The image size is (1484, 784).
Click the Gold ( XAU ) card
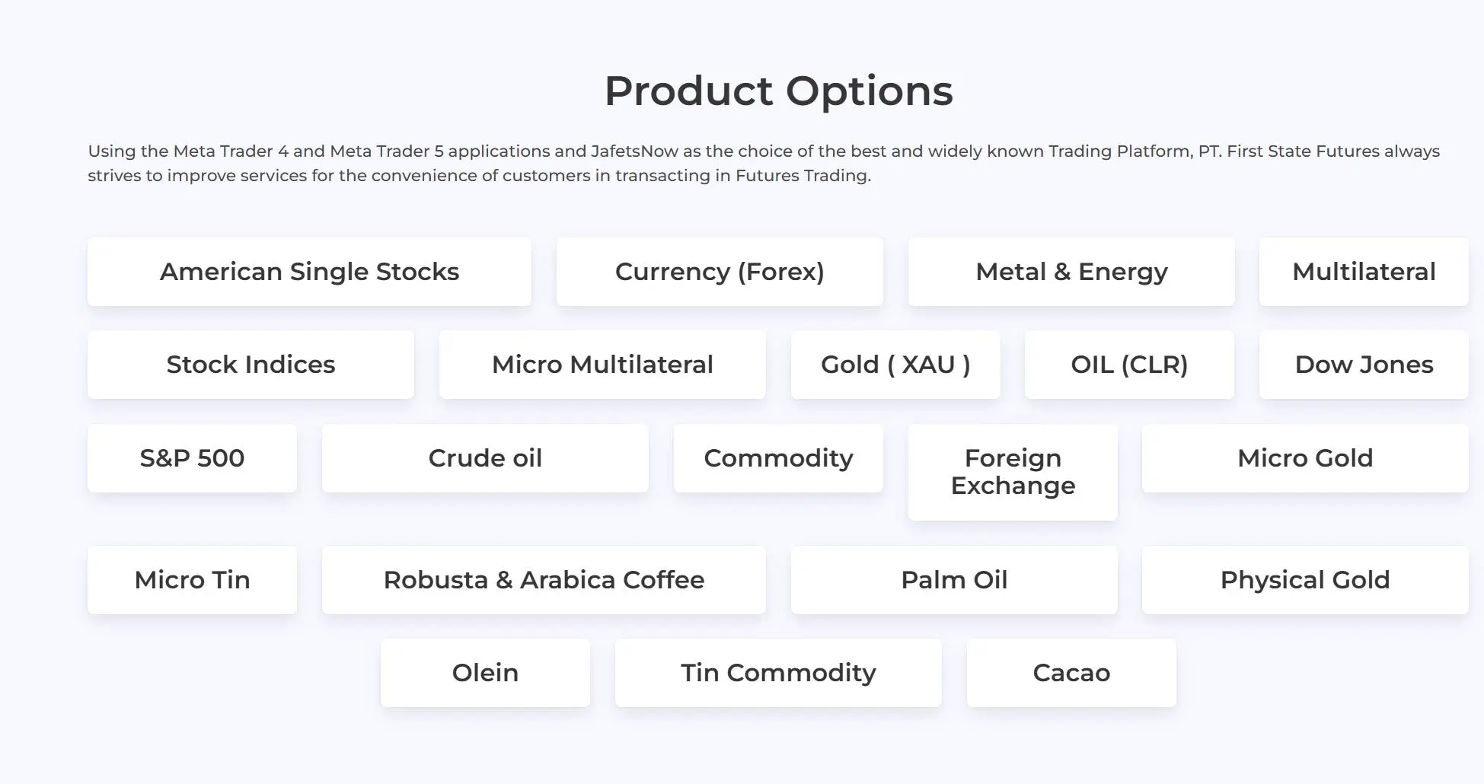click(895, 365)
